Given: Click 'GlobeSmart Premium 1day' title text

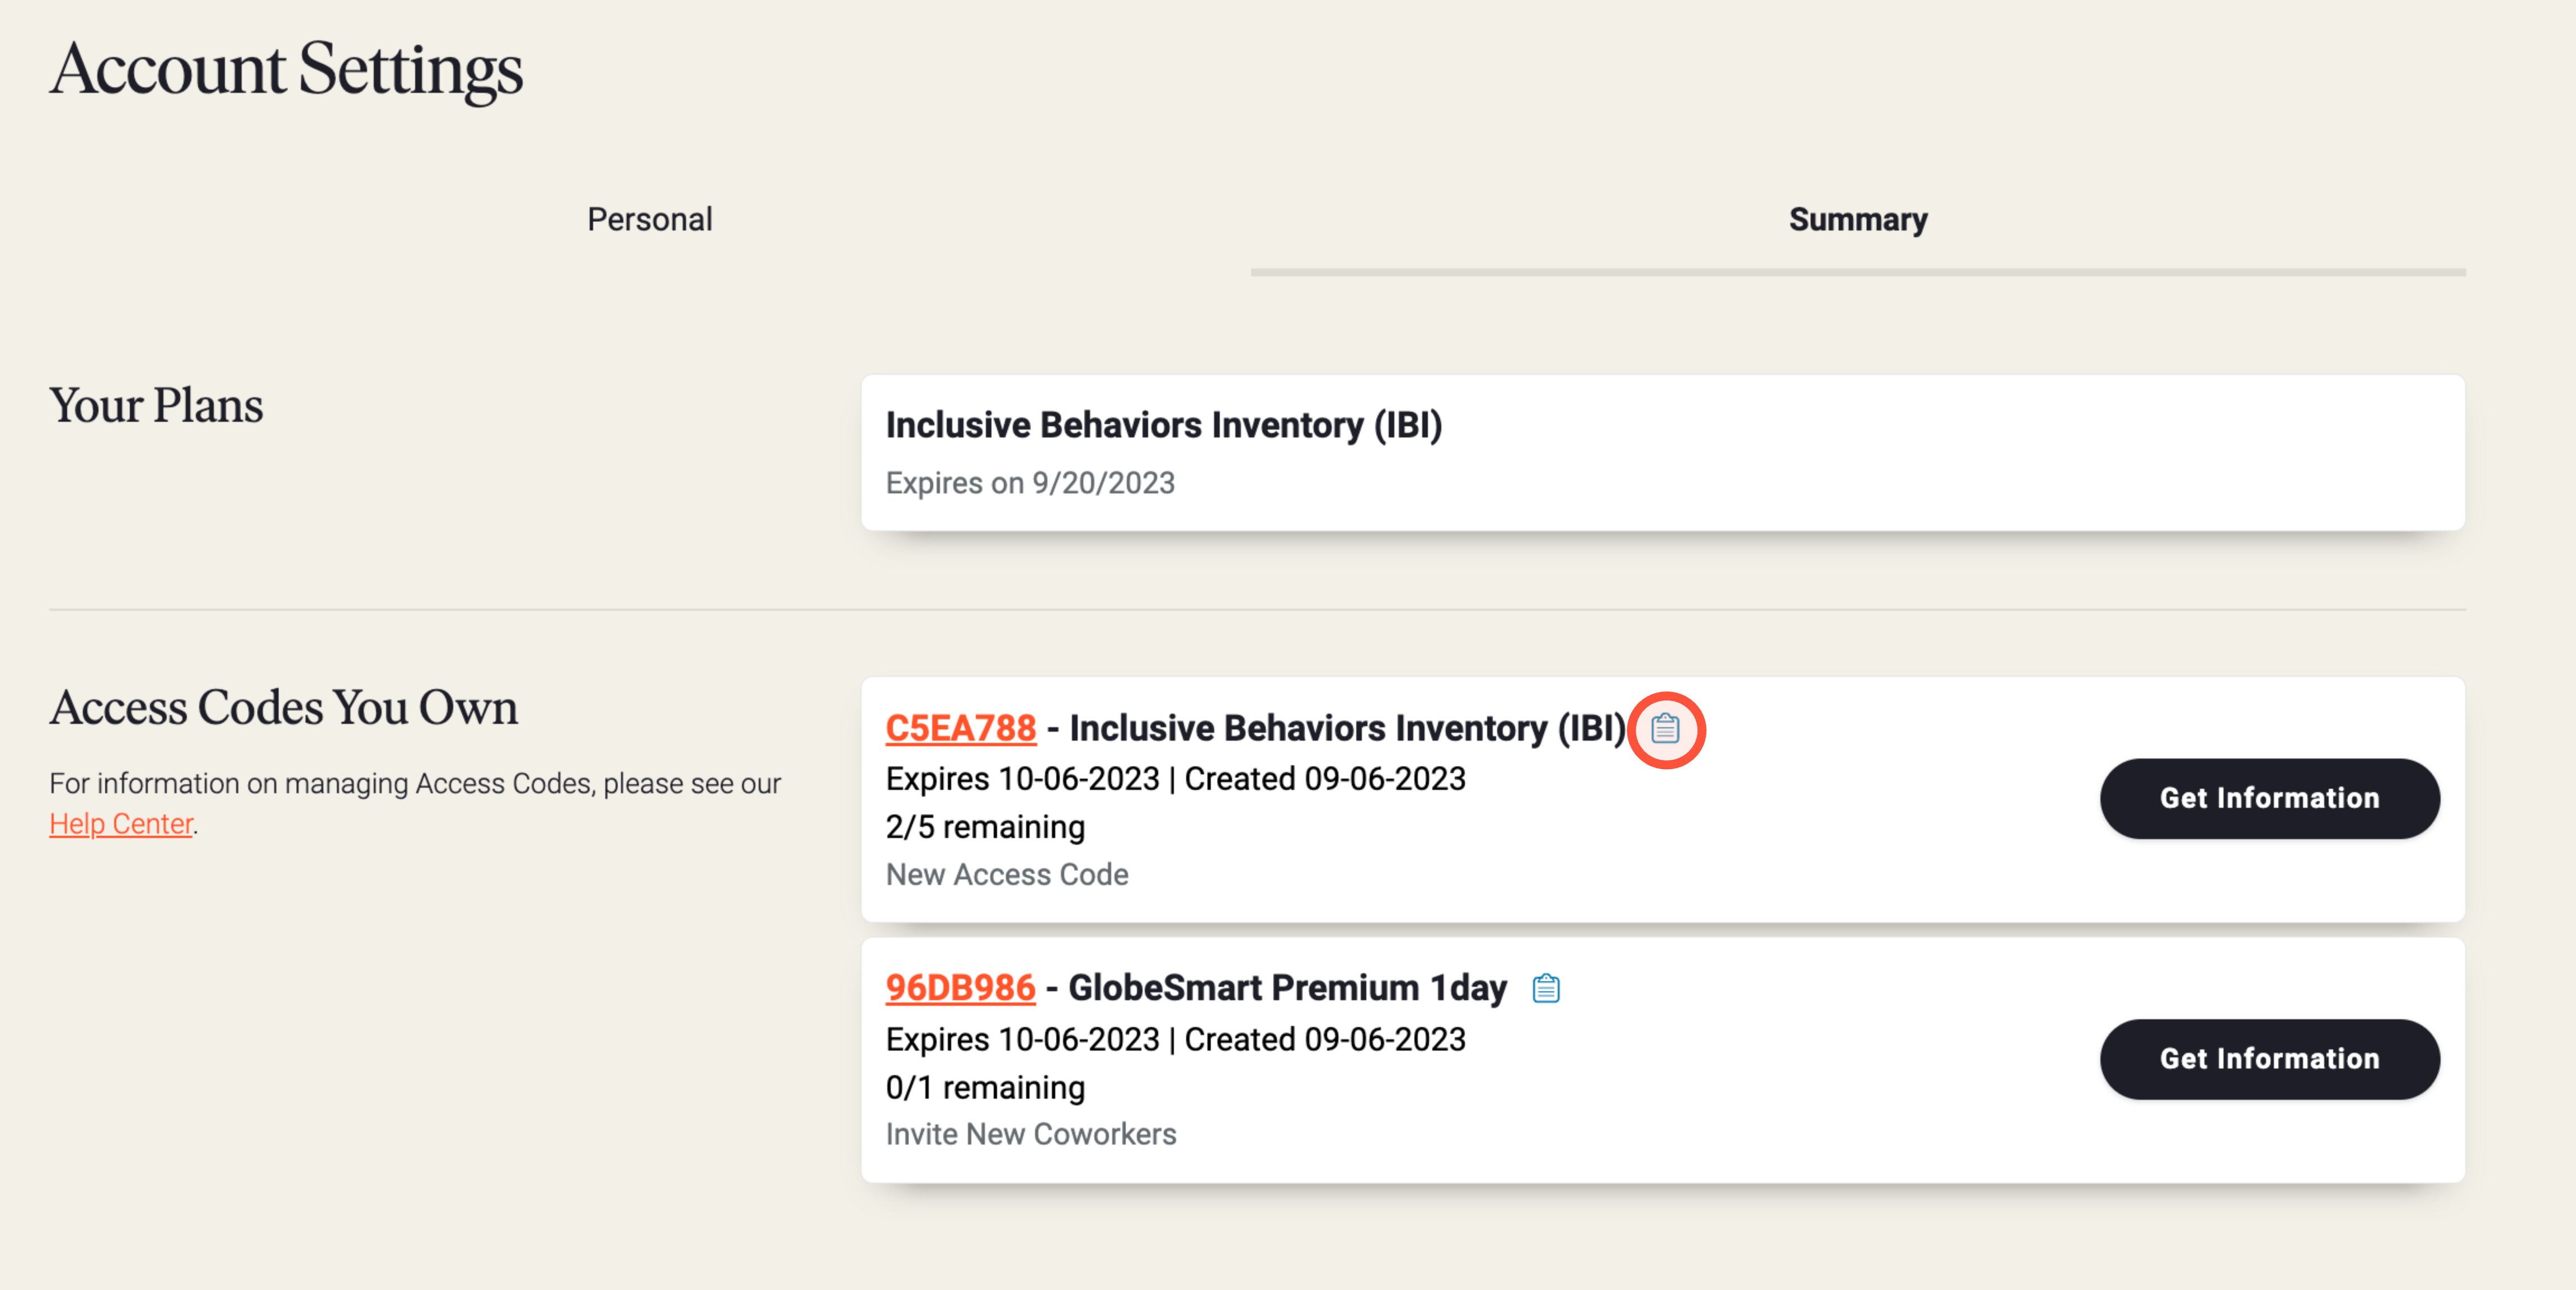Looking at the screenshot, I should pos(1287,988).
